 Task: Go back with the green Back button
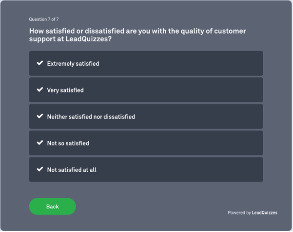point(53,207)
